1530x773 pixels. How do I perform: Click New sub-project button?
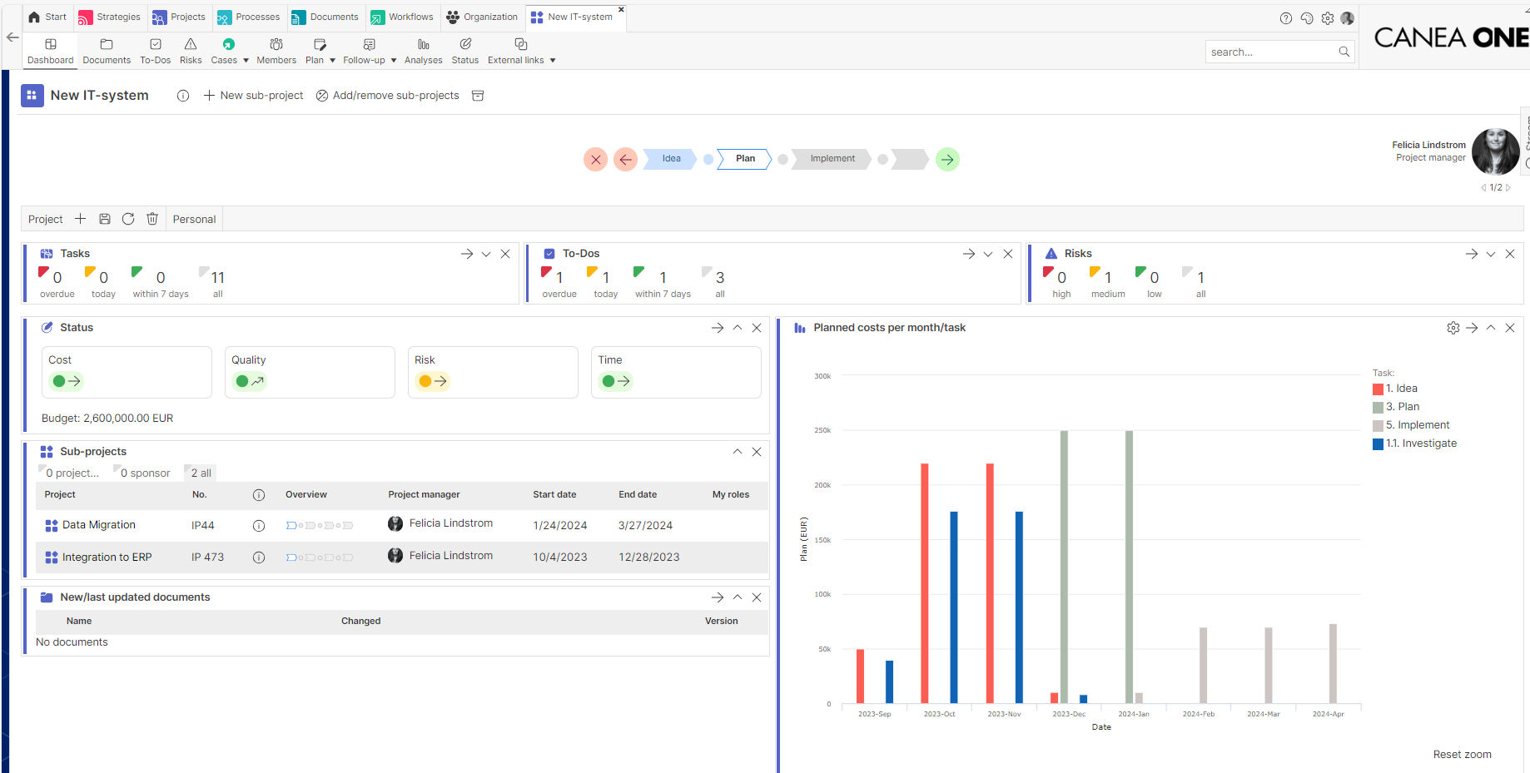(254, 96)
